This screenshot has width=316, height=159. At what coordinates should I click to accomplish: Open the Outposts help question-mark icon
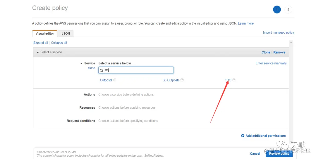pyautogui.click(x=115, y=80)
